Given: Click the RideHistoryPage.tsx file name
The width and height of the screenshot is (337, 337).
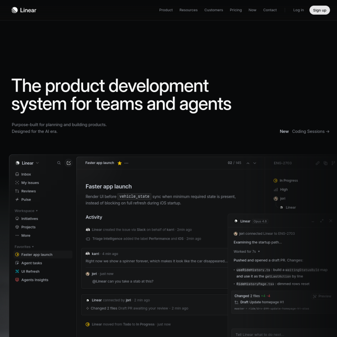Looking at the screenshot, I should point(255,284).
